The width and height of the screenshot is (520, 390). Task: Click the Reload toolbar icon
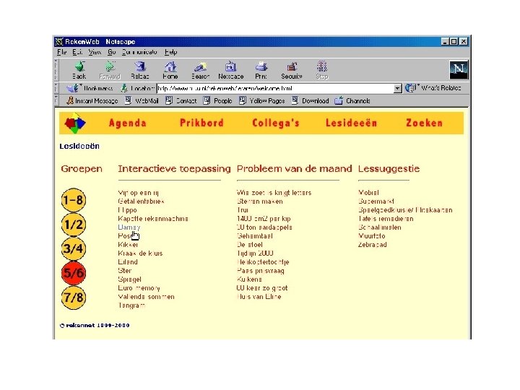coord(140,67)
